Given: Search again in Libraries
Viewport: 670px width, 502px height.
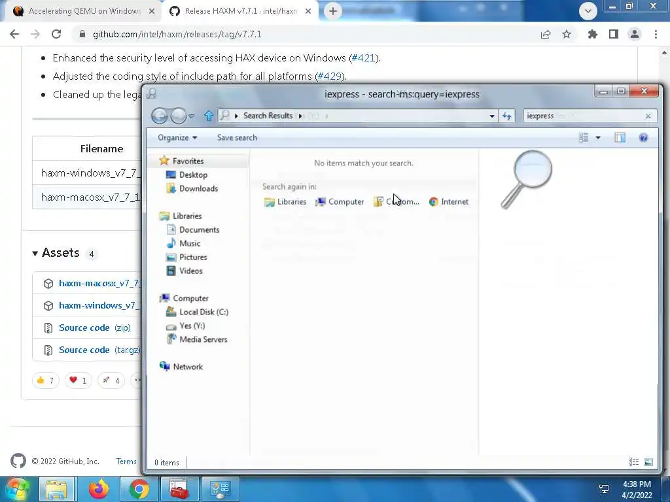Looking at the screenshot, I should 285,201.
